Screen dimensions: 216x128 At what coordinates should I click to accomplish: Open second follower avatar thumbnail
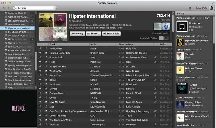point(166,26)
